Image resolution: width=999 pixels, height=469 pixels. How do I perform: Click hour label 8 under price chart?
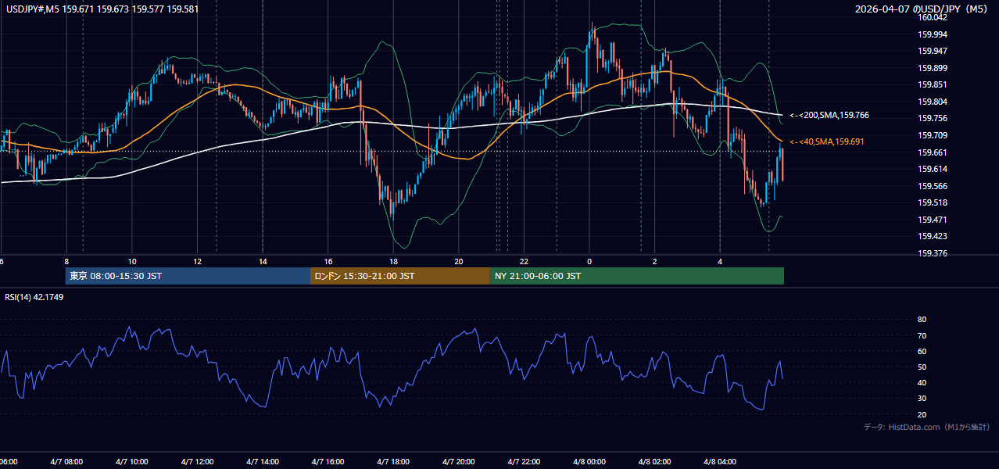point(66,261)
